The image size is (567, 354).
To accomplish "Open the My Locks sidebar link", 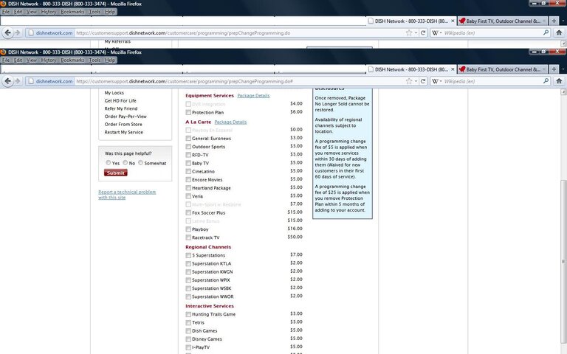I will pyautogui.click(x=114, y=93).
